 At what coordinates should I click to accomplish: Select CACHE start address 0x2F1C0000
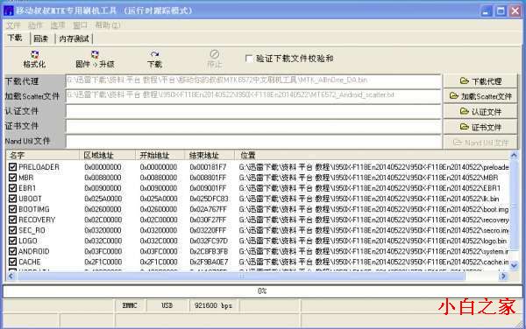point(159,262)
